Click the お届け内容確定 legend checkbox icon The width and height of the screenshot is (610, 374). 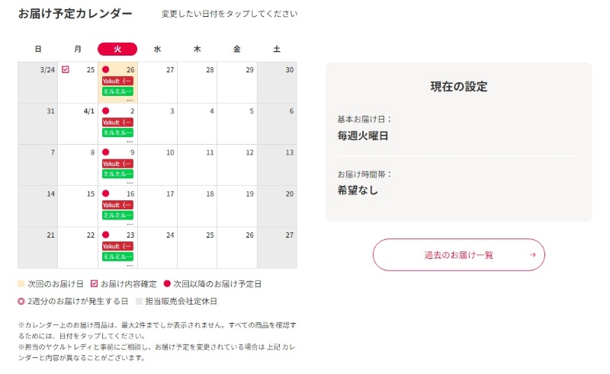coord(94,284)
